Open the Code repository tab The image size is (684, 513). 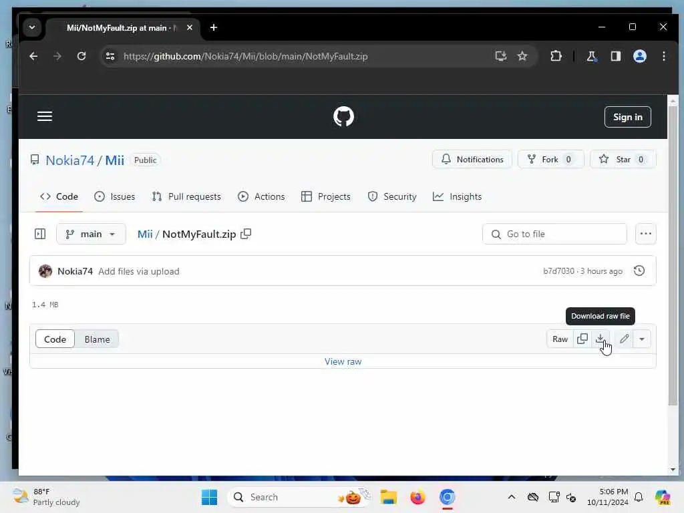(x=59, y=197)
